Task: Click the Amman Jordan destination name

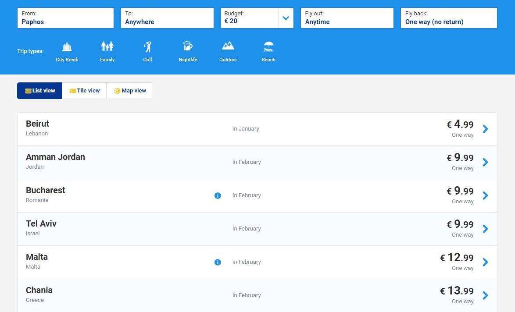Action: tap(56, 157)
